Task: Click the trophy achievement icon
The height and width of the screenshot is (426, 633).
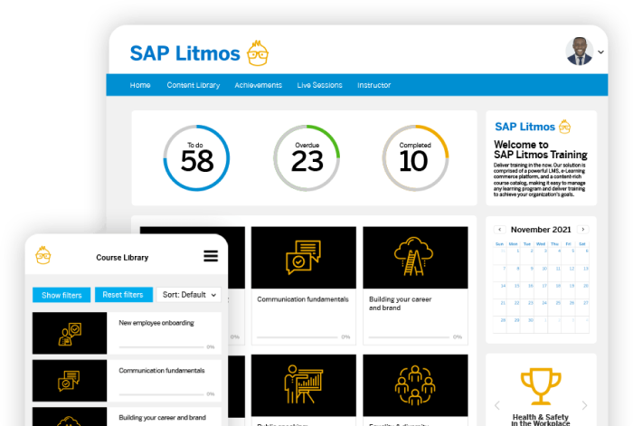Action: [541, 386]
